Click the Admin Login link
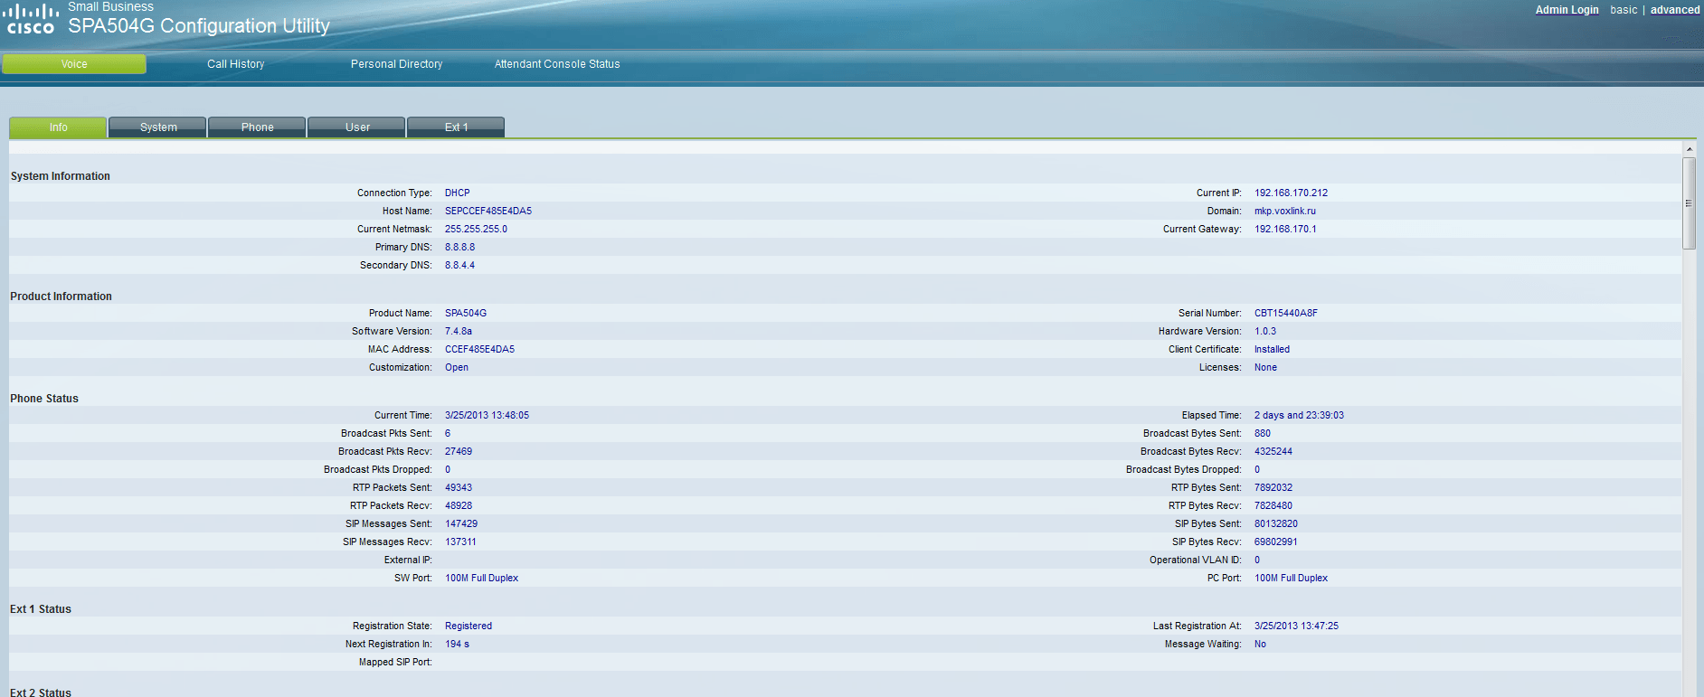This screenshot has width=1704, height=697. point(1567,10)
